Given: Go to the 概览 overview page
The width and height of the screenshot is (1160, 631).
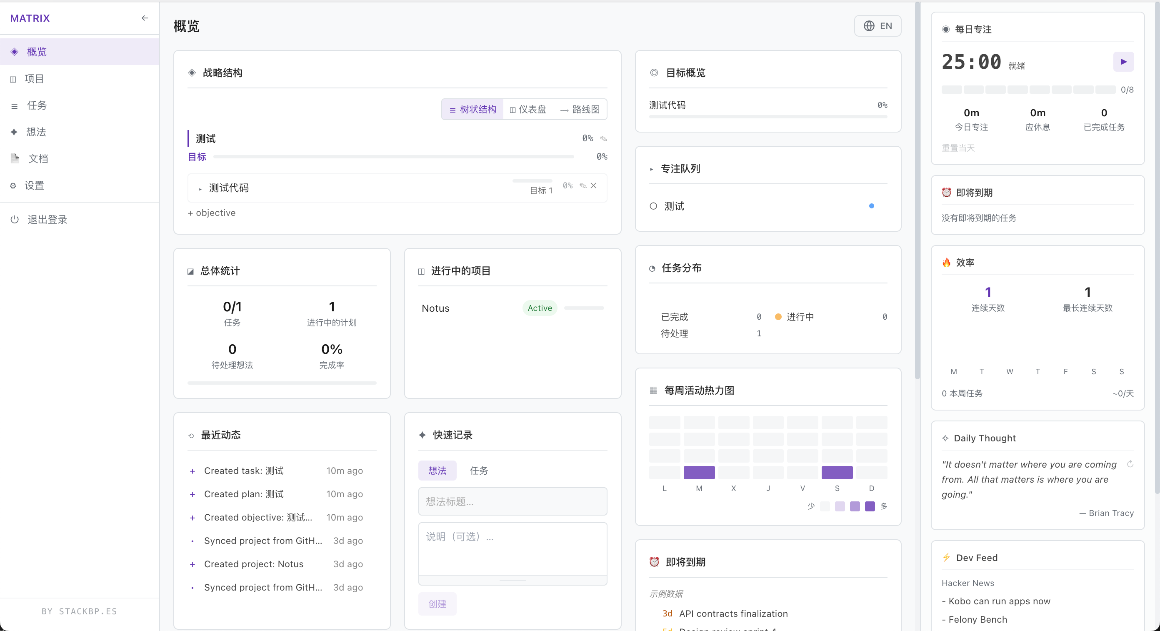Looking at the screenshot, I should coord(80,52).
